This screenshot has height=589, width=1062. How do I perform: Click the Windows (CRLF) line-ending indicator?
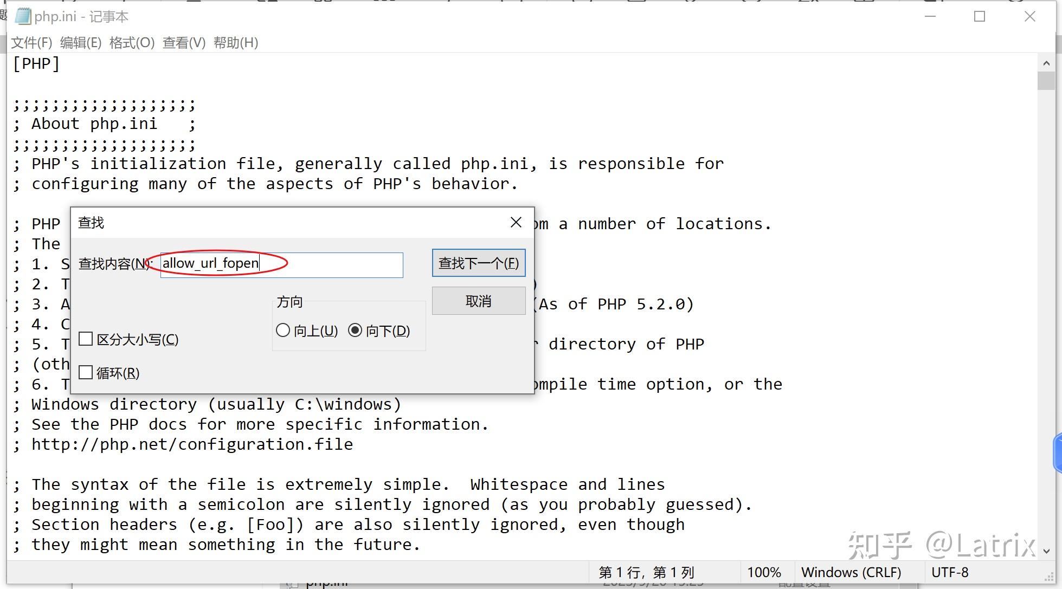click(x=851, y=572)
